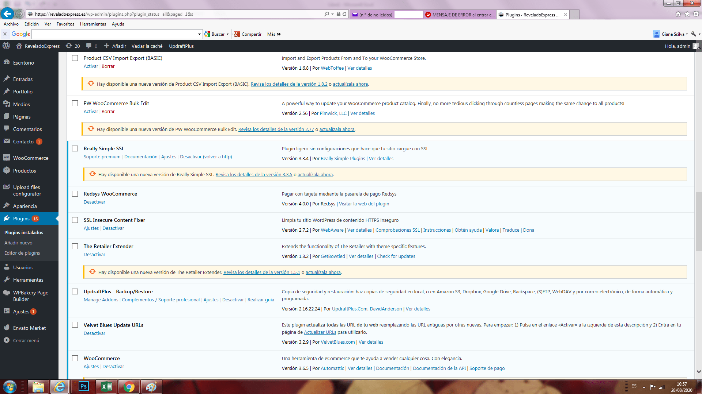Click Activar under Product CSV Import Export
This screenshot has width=702, height=394.
[x=91, y=66]
